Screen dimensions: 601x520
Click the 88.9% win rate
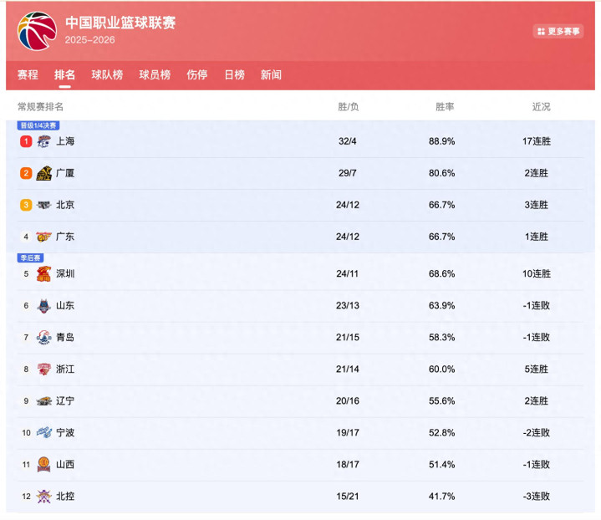pyautogui.click(x=441, y=141)
